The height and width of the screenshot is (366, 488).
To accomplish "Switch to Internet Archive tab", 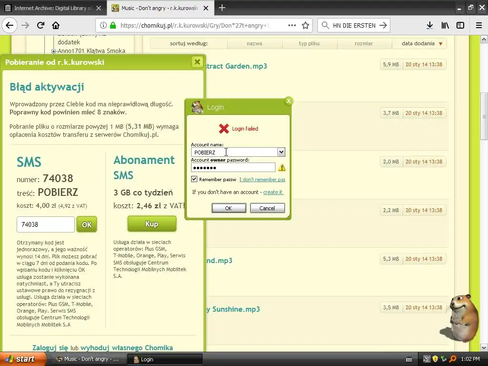I will coord(53,8).
